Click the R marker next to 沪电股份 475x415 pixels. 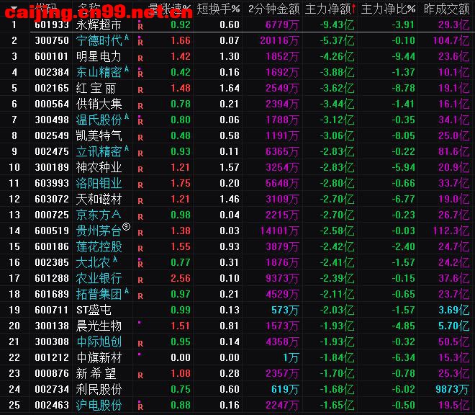coord(140,406)
